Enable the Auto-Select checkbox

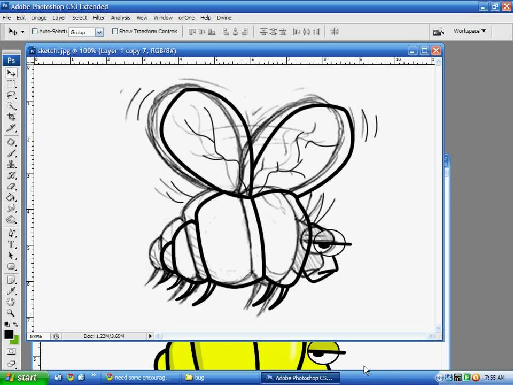(35, 32)
